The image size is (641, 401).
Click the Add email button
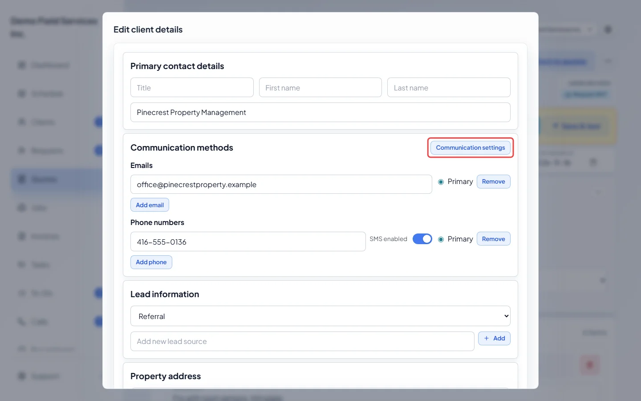(x=150, y=205)
